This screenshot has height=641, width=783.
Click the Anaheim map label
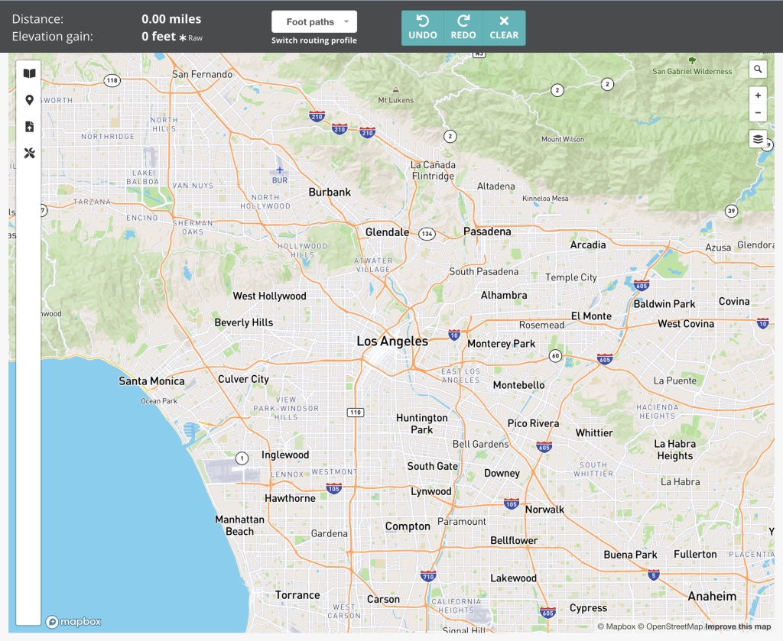pos(712,596)
